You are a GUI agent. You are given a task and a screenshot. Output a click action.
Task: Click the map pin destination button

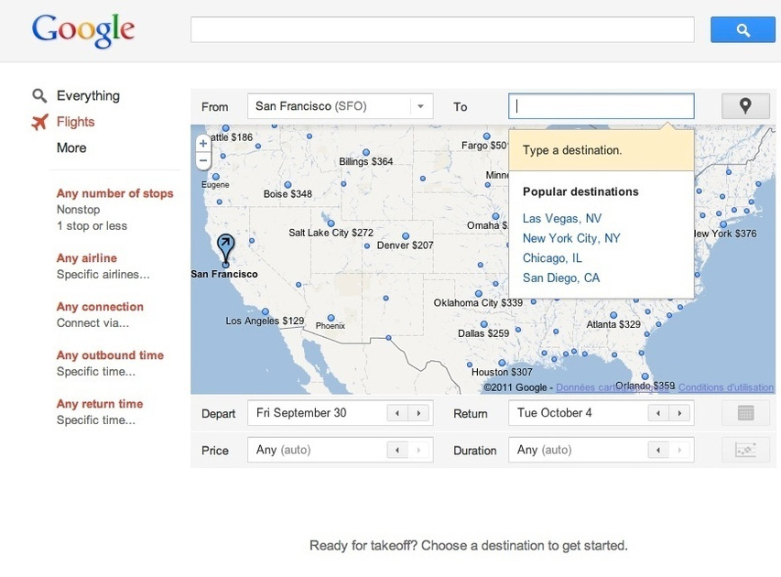(745, 106)
